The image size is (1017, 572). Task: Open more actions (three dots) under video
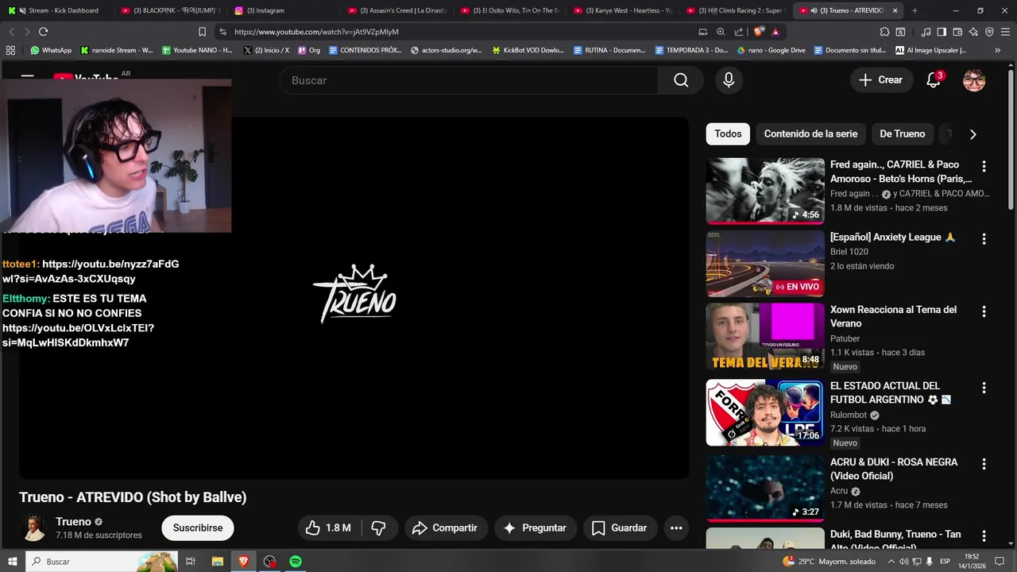coord(676,528)
